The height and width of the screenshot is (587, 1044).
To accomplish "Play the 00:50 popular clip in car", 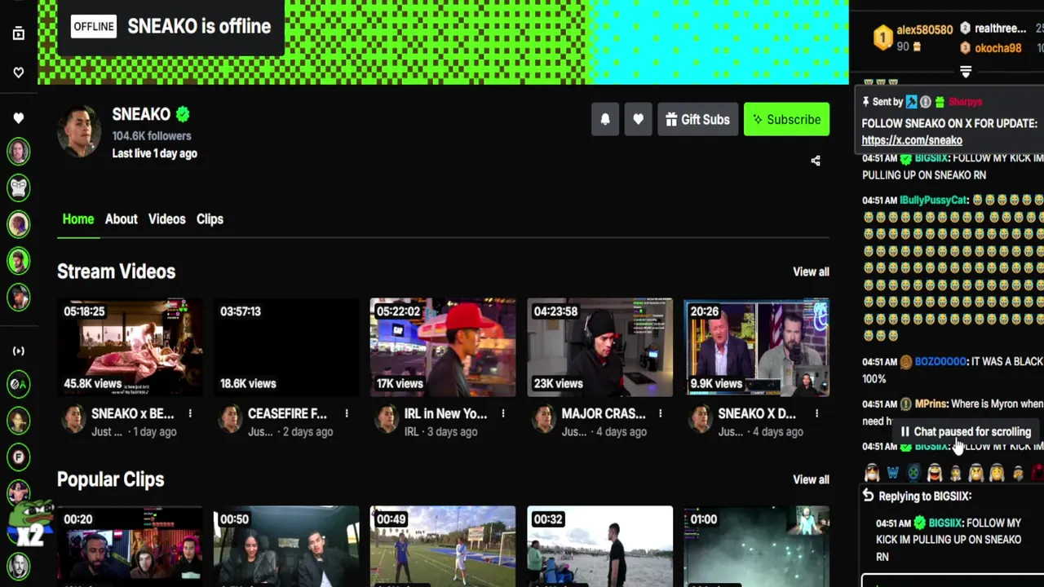I will 286,546.
